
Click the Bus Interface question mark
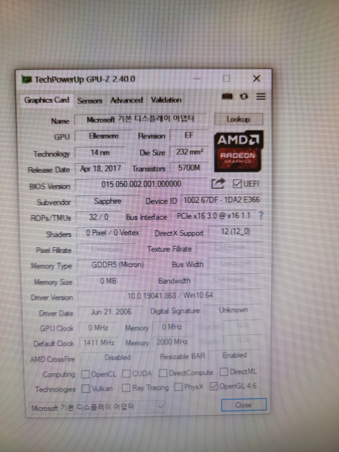click(x=261, y=215)
